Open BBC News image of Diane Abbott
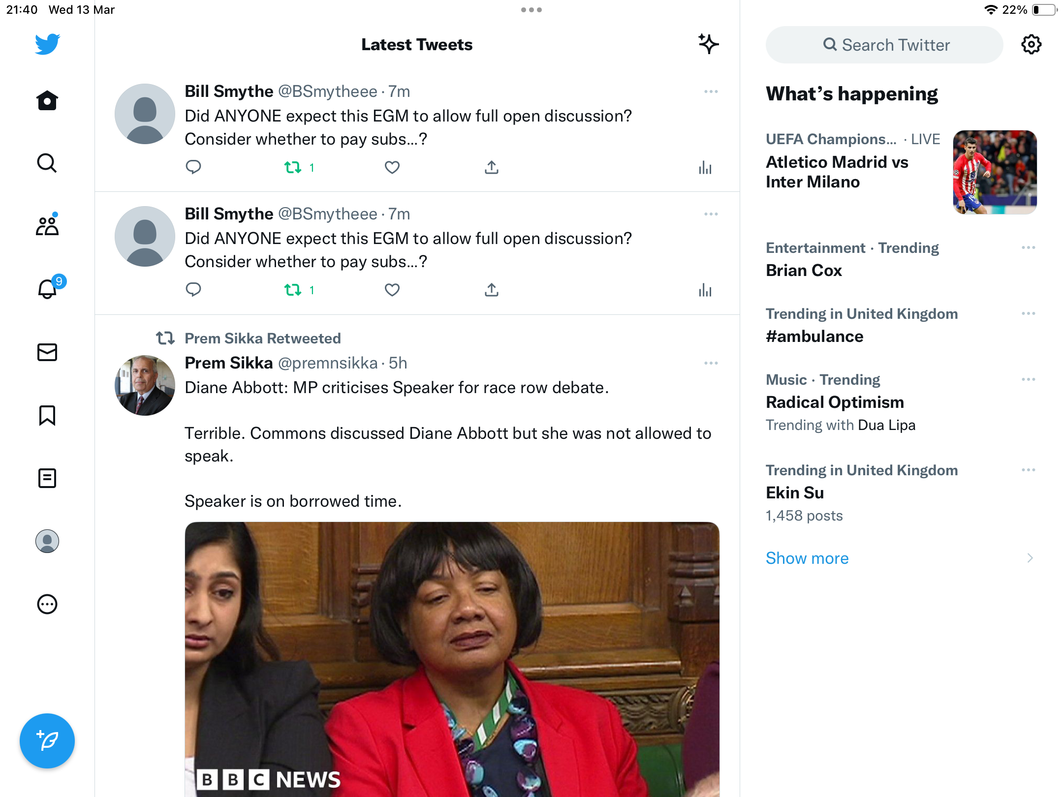1063x797 pixels. (x=452, y=659)
